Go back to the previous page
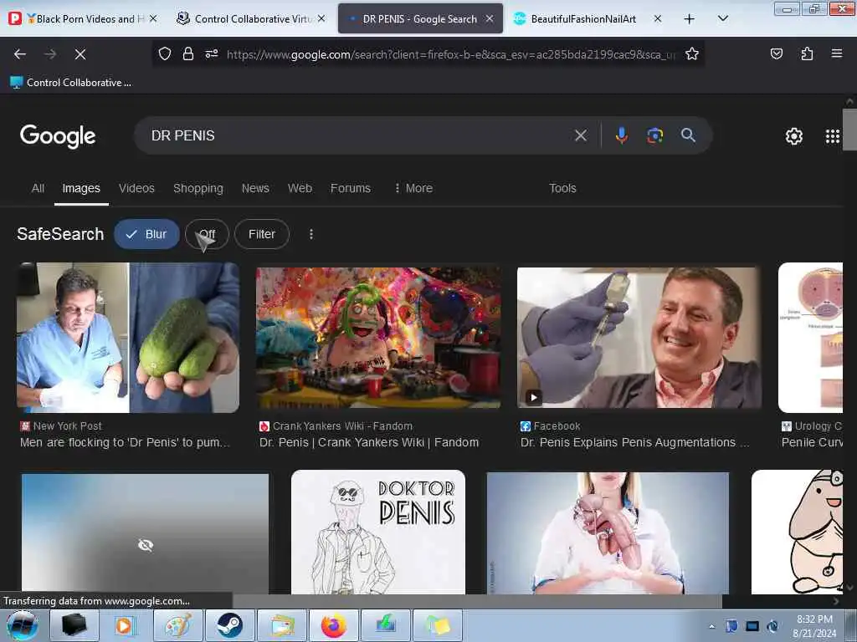The height and width of the screenshot is (642, 857). point(20,54)
